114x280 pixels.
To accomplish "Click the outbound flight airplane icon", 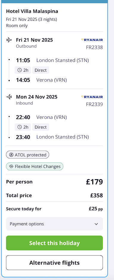I will tap(9, 40).
